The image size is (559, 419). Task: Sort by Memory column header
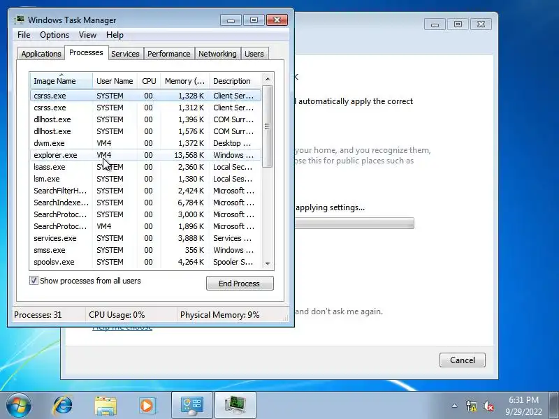184,81
